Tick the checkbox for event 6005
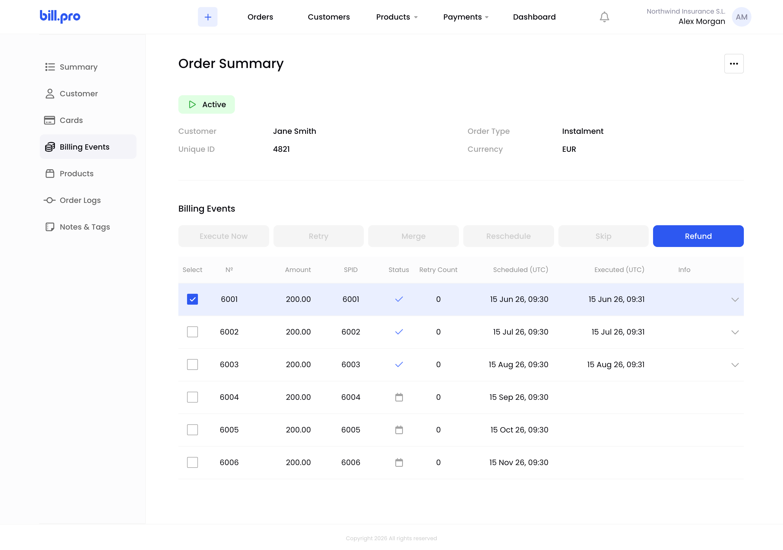This screenshot has width=783, height=550. (x=192, y=430)
